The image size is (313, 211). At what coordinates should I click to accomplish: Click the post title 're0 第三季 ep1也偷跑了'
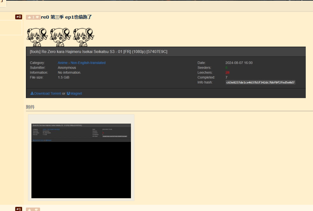[66, 17]
